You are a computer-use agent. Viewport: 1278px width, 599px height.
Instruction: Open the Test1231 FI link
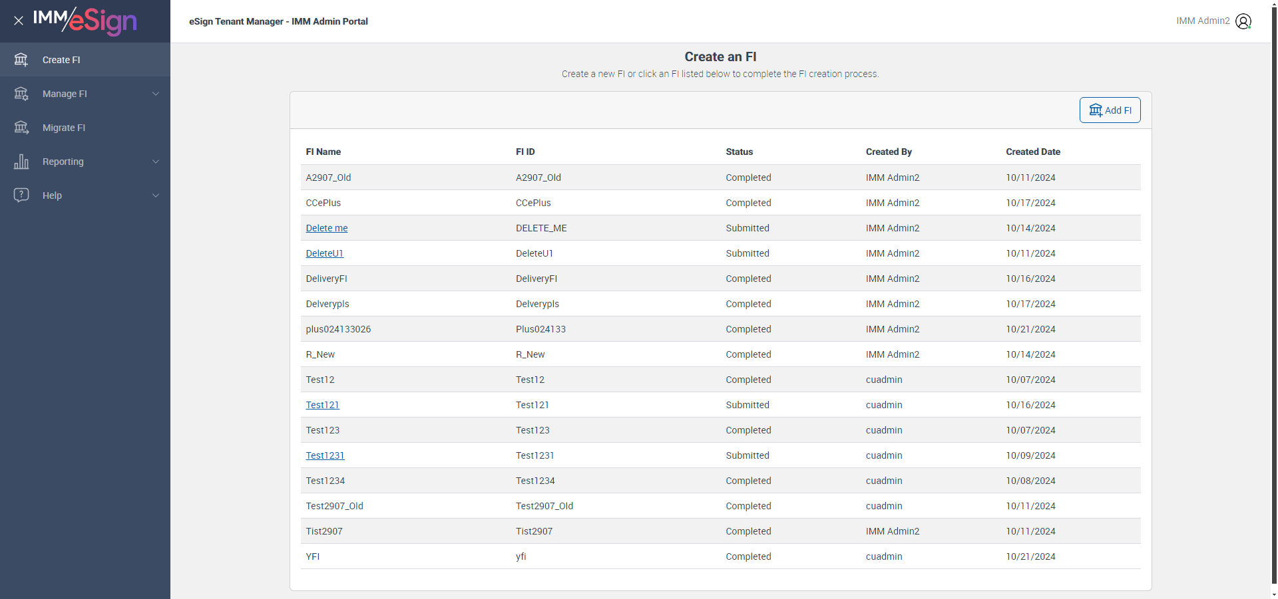[x=325, y=455]
